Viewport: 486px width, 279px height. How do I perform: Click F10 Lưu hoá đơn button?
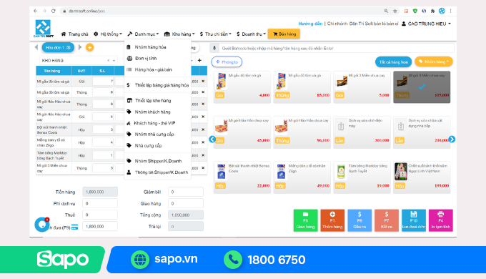(x=414, y=220)
